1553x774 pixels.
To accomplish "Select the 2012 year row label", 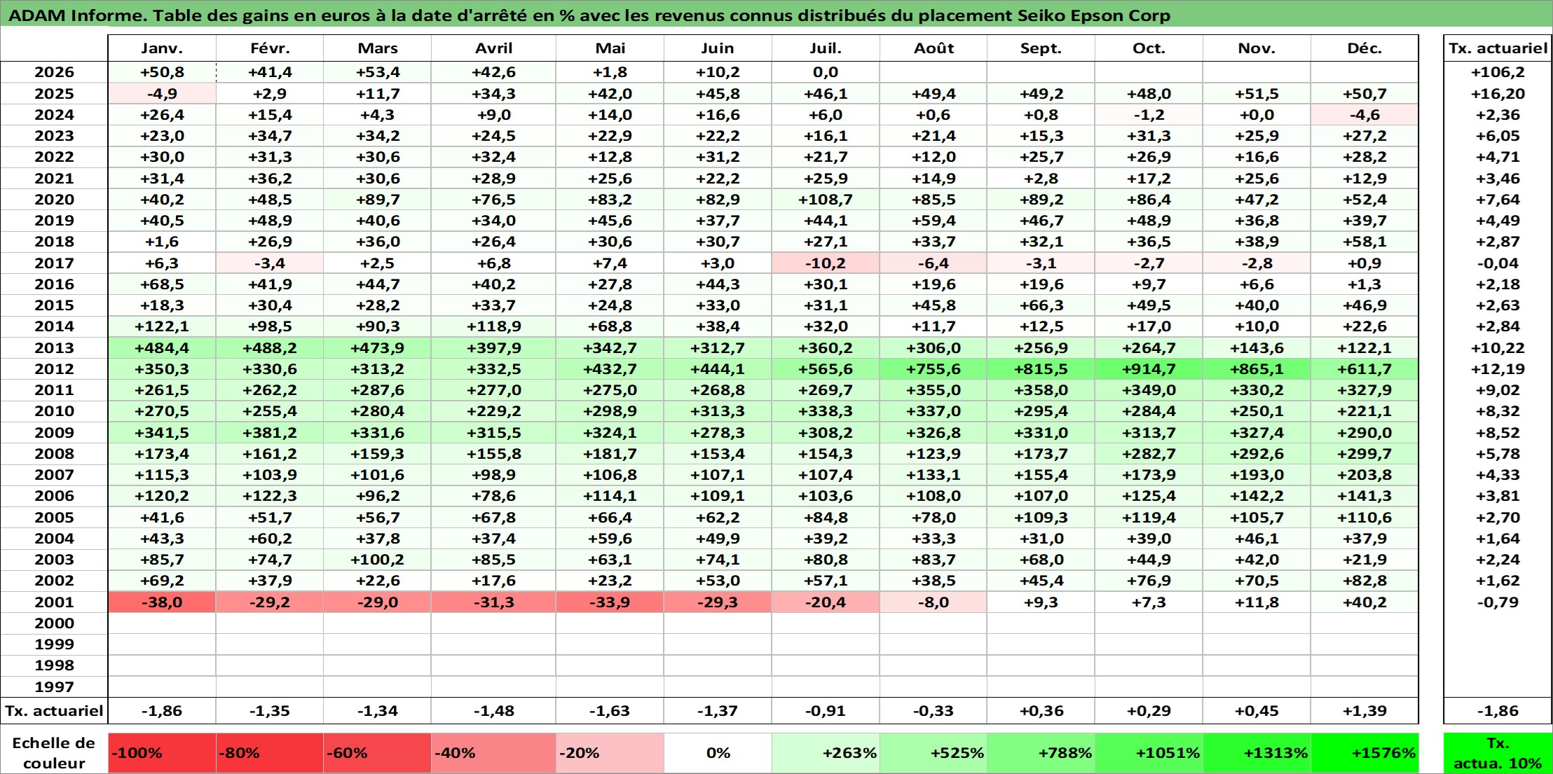I will tap(54, 369).
